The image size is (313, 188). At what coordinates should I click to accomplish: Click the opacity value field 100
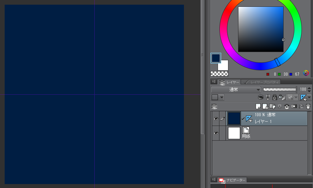pos(303,89)
